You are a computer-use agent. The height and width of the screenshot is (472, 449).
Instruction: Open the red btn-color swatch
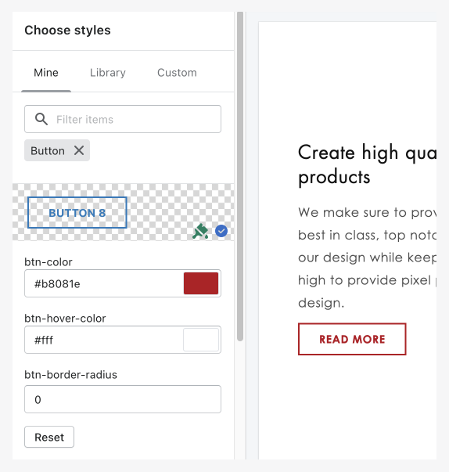click(x=201, y=283)
